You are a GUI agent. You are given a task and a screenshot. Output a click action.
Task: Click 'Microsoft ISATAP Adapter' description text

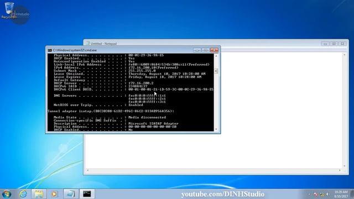[153, 124]
